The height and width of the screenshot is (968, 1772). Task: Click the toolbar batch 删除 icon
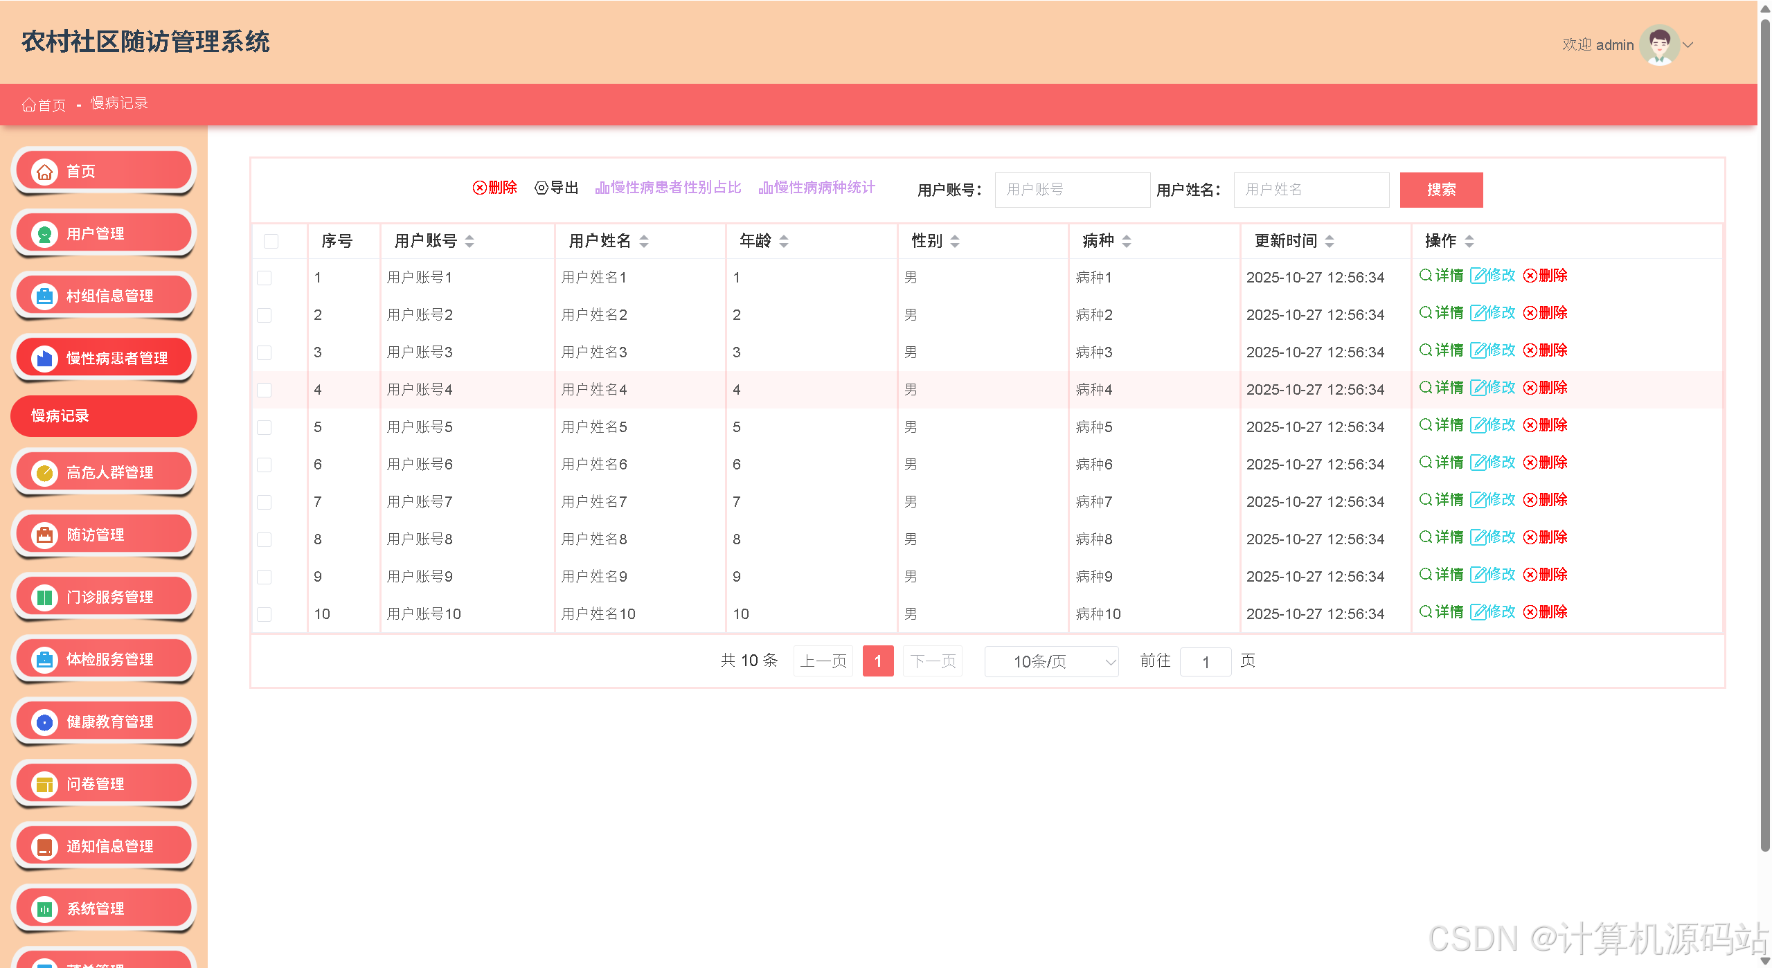pos(479,188)
